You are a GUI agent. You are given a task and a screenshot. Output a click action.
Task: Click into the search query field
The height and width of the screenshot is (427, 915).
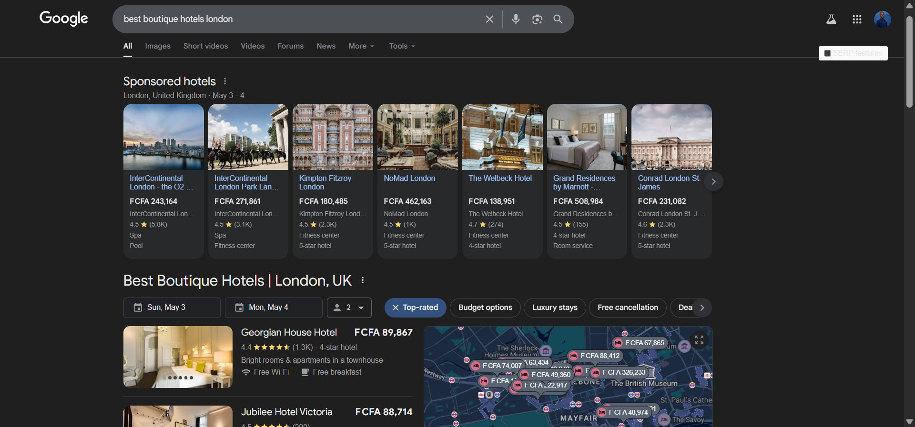[x=300, y=19]
